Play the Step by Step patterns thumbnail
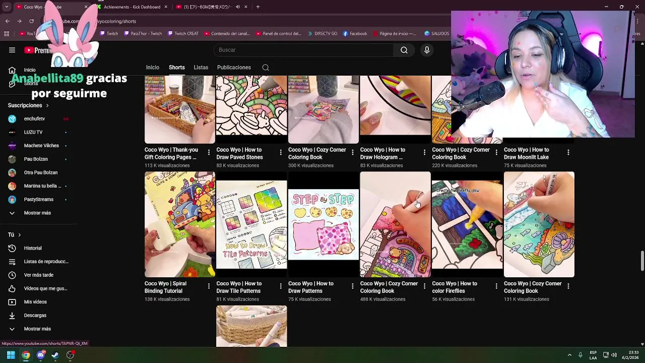This screenshot has height=363, width=645. point(324,224)
